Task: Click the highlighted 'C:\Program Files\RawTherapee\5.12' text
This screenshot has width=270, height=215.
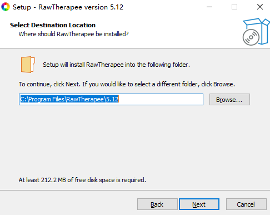Action: [x=69, y=99]
